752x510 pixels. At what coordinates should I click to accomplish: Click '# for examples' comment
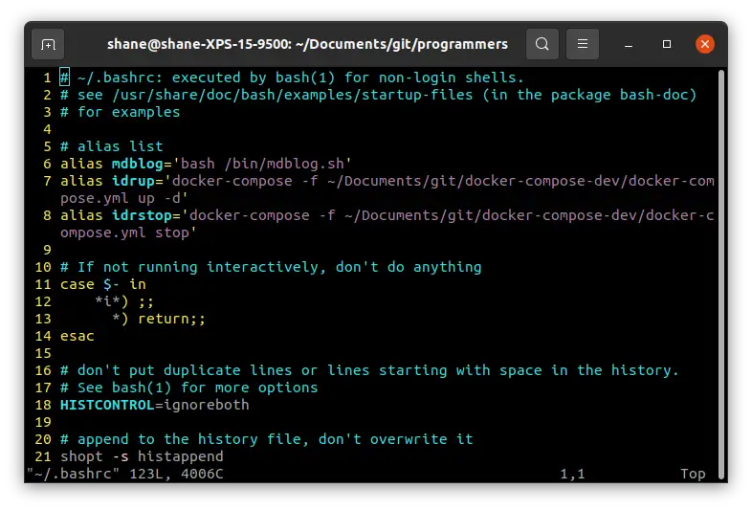(x=120, y=112)
